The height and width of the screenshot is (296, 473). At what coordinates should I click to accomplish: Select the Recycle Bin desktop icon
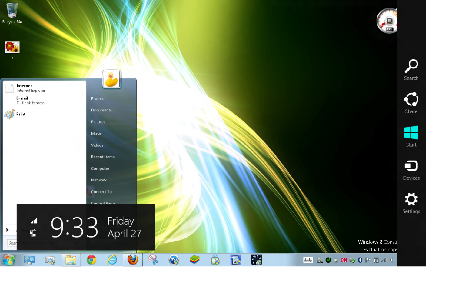coord(12,13)
